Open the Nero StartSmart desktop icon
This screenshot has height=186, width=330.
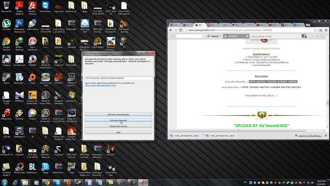click(32, 44)
